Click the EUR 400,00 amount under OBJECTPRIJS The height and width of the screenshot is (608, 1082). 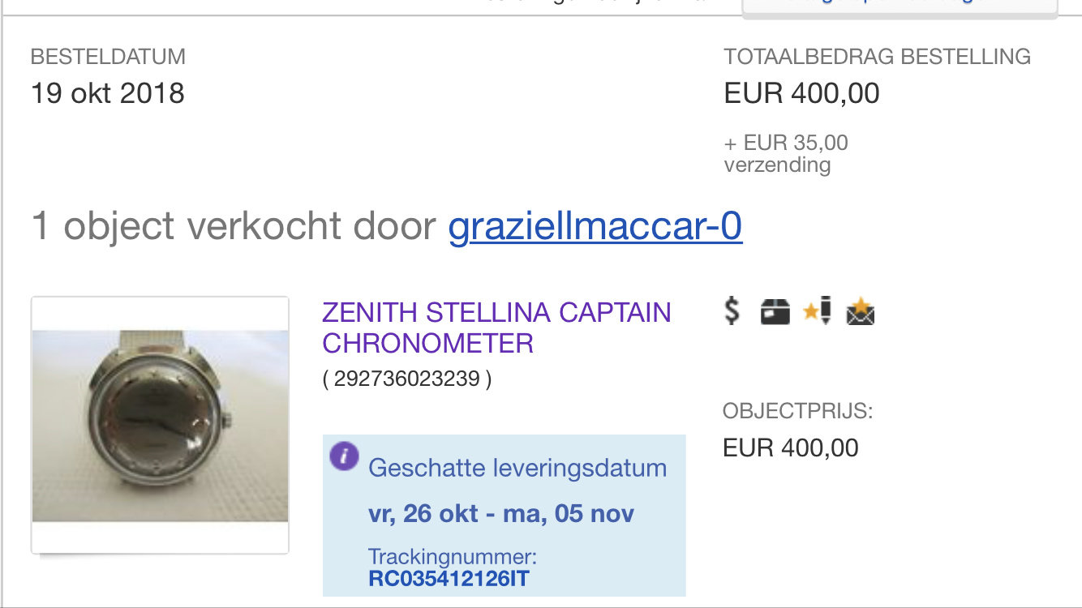tap(791, 447)
